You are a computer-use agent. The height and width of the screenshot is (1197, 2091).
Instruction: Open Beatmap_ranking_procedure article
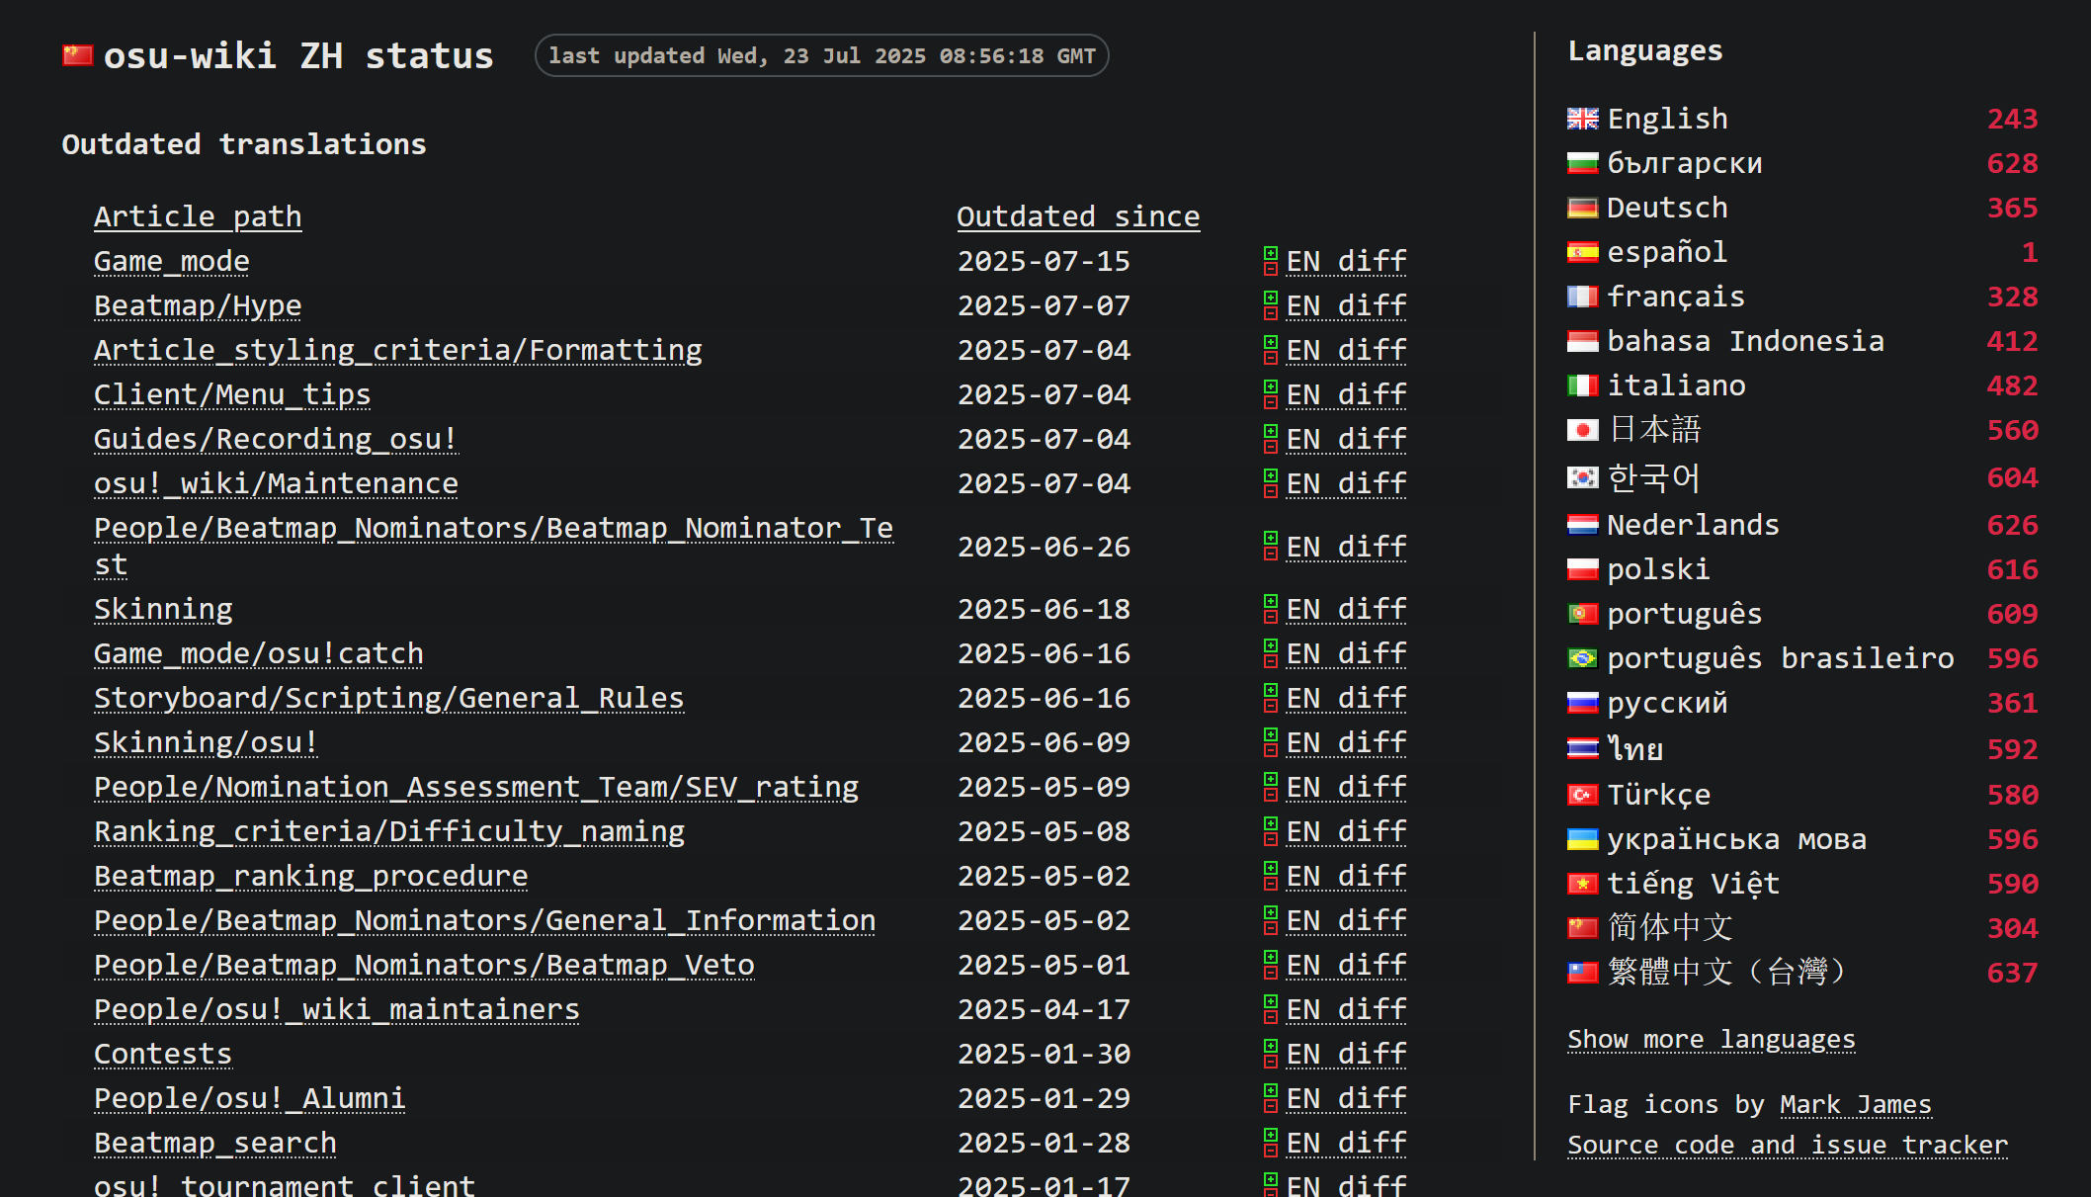(311, 876)
